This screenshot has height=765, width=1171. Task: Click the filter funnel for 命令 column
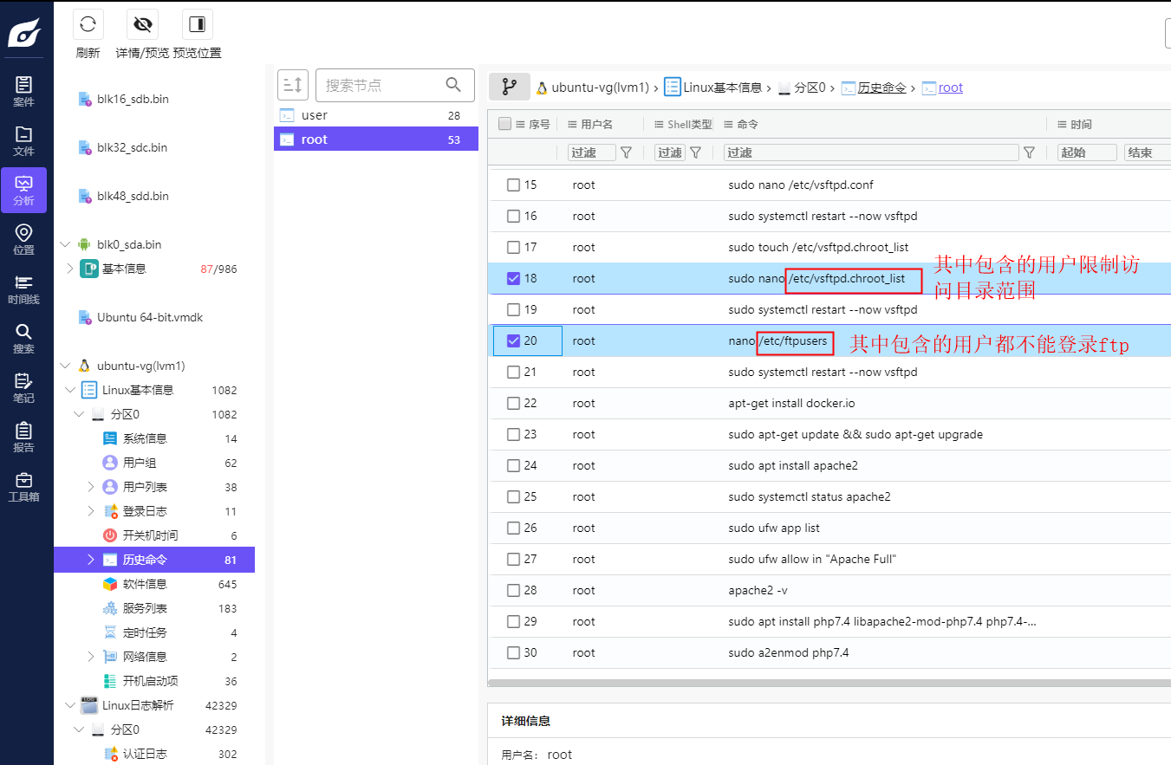click(x=1029, y=152)
